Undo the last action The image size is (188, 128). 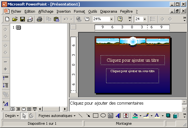(x=66, y=19)
